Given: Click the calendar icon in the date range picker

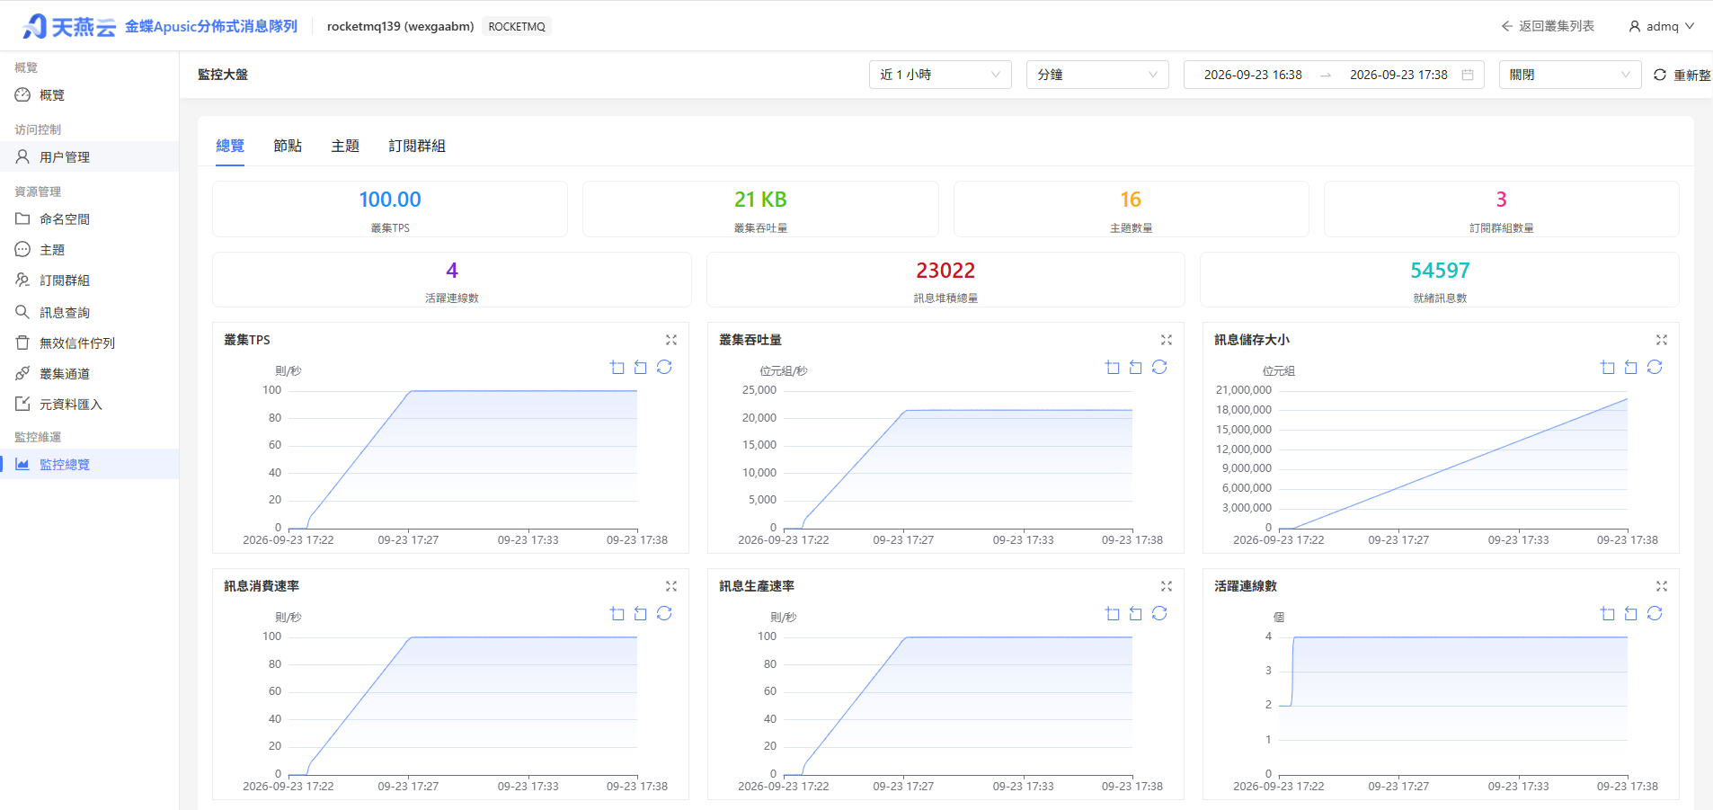Looking at the screenshot, I should (1468, 75).
